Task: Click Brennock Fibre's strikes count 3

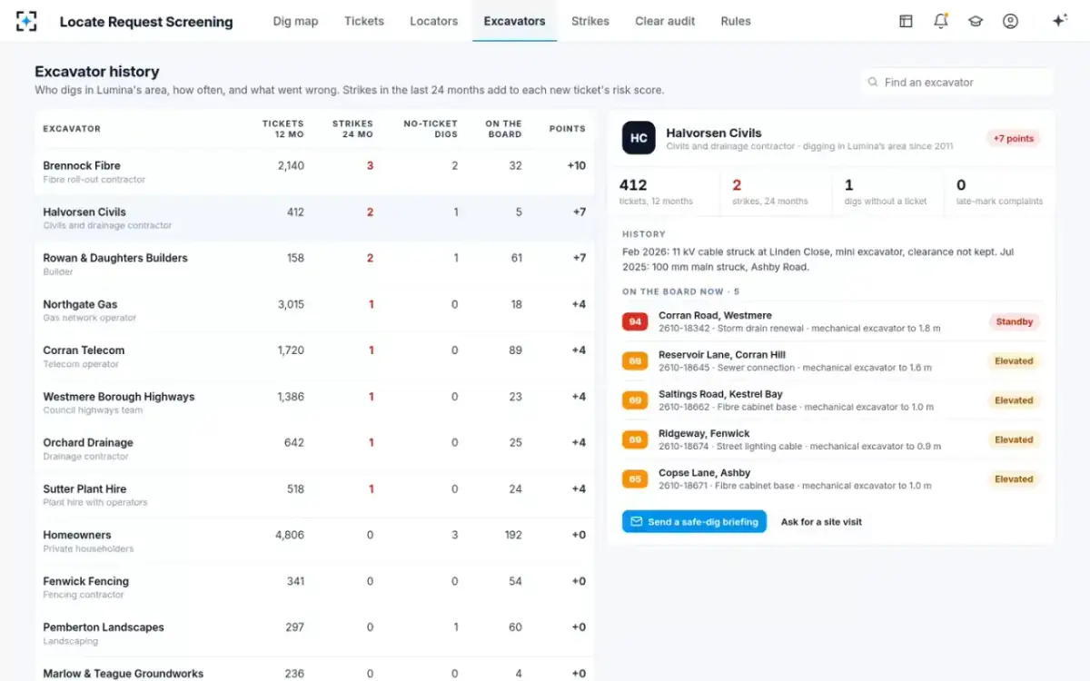Action: tap(370, 166)
